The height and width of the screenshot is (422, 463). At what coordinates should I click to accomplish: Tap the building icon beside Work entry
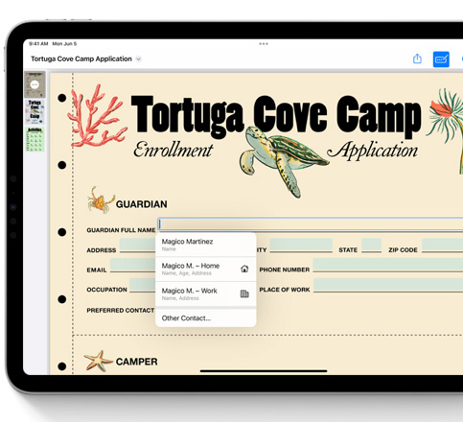[244, 293]
